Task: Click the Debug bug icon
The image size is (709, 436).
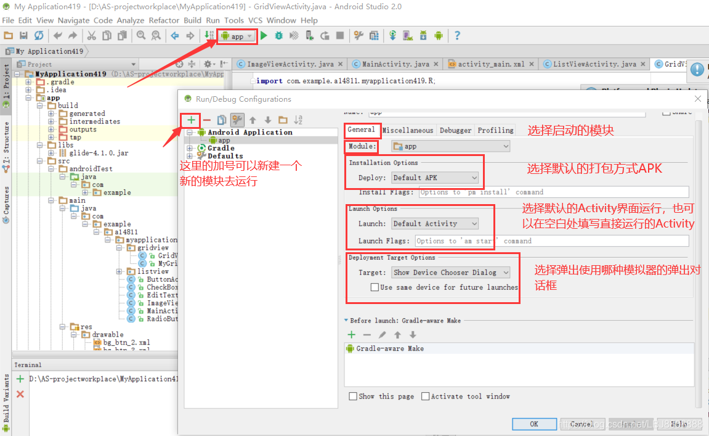Action: tap(279, 36)
